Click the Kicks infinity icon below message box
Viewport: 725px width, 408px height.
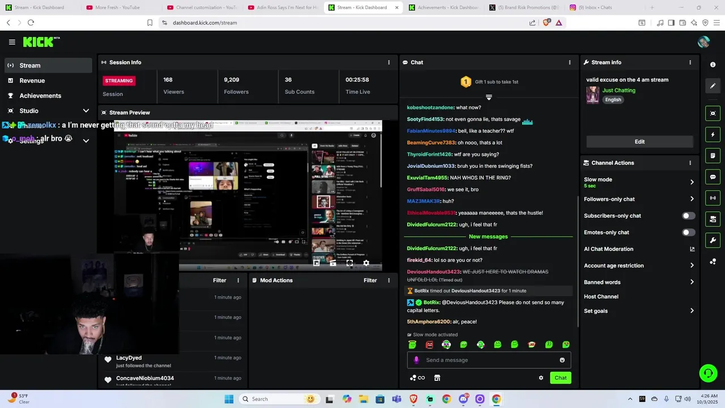[417, 378]
